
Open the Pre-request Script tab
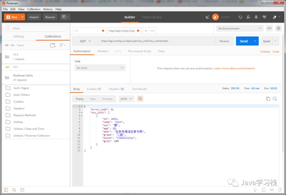140,51
